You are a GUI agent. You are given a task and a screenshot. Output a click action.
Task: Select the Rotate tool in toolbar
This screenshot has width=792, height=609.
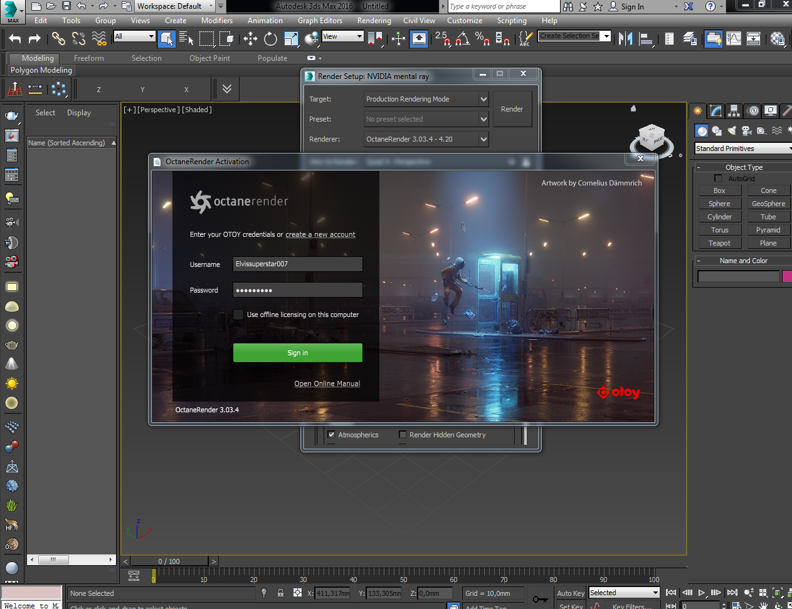(x=270, y=39)
